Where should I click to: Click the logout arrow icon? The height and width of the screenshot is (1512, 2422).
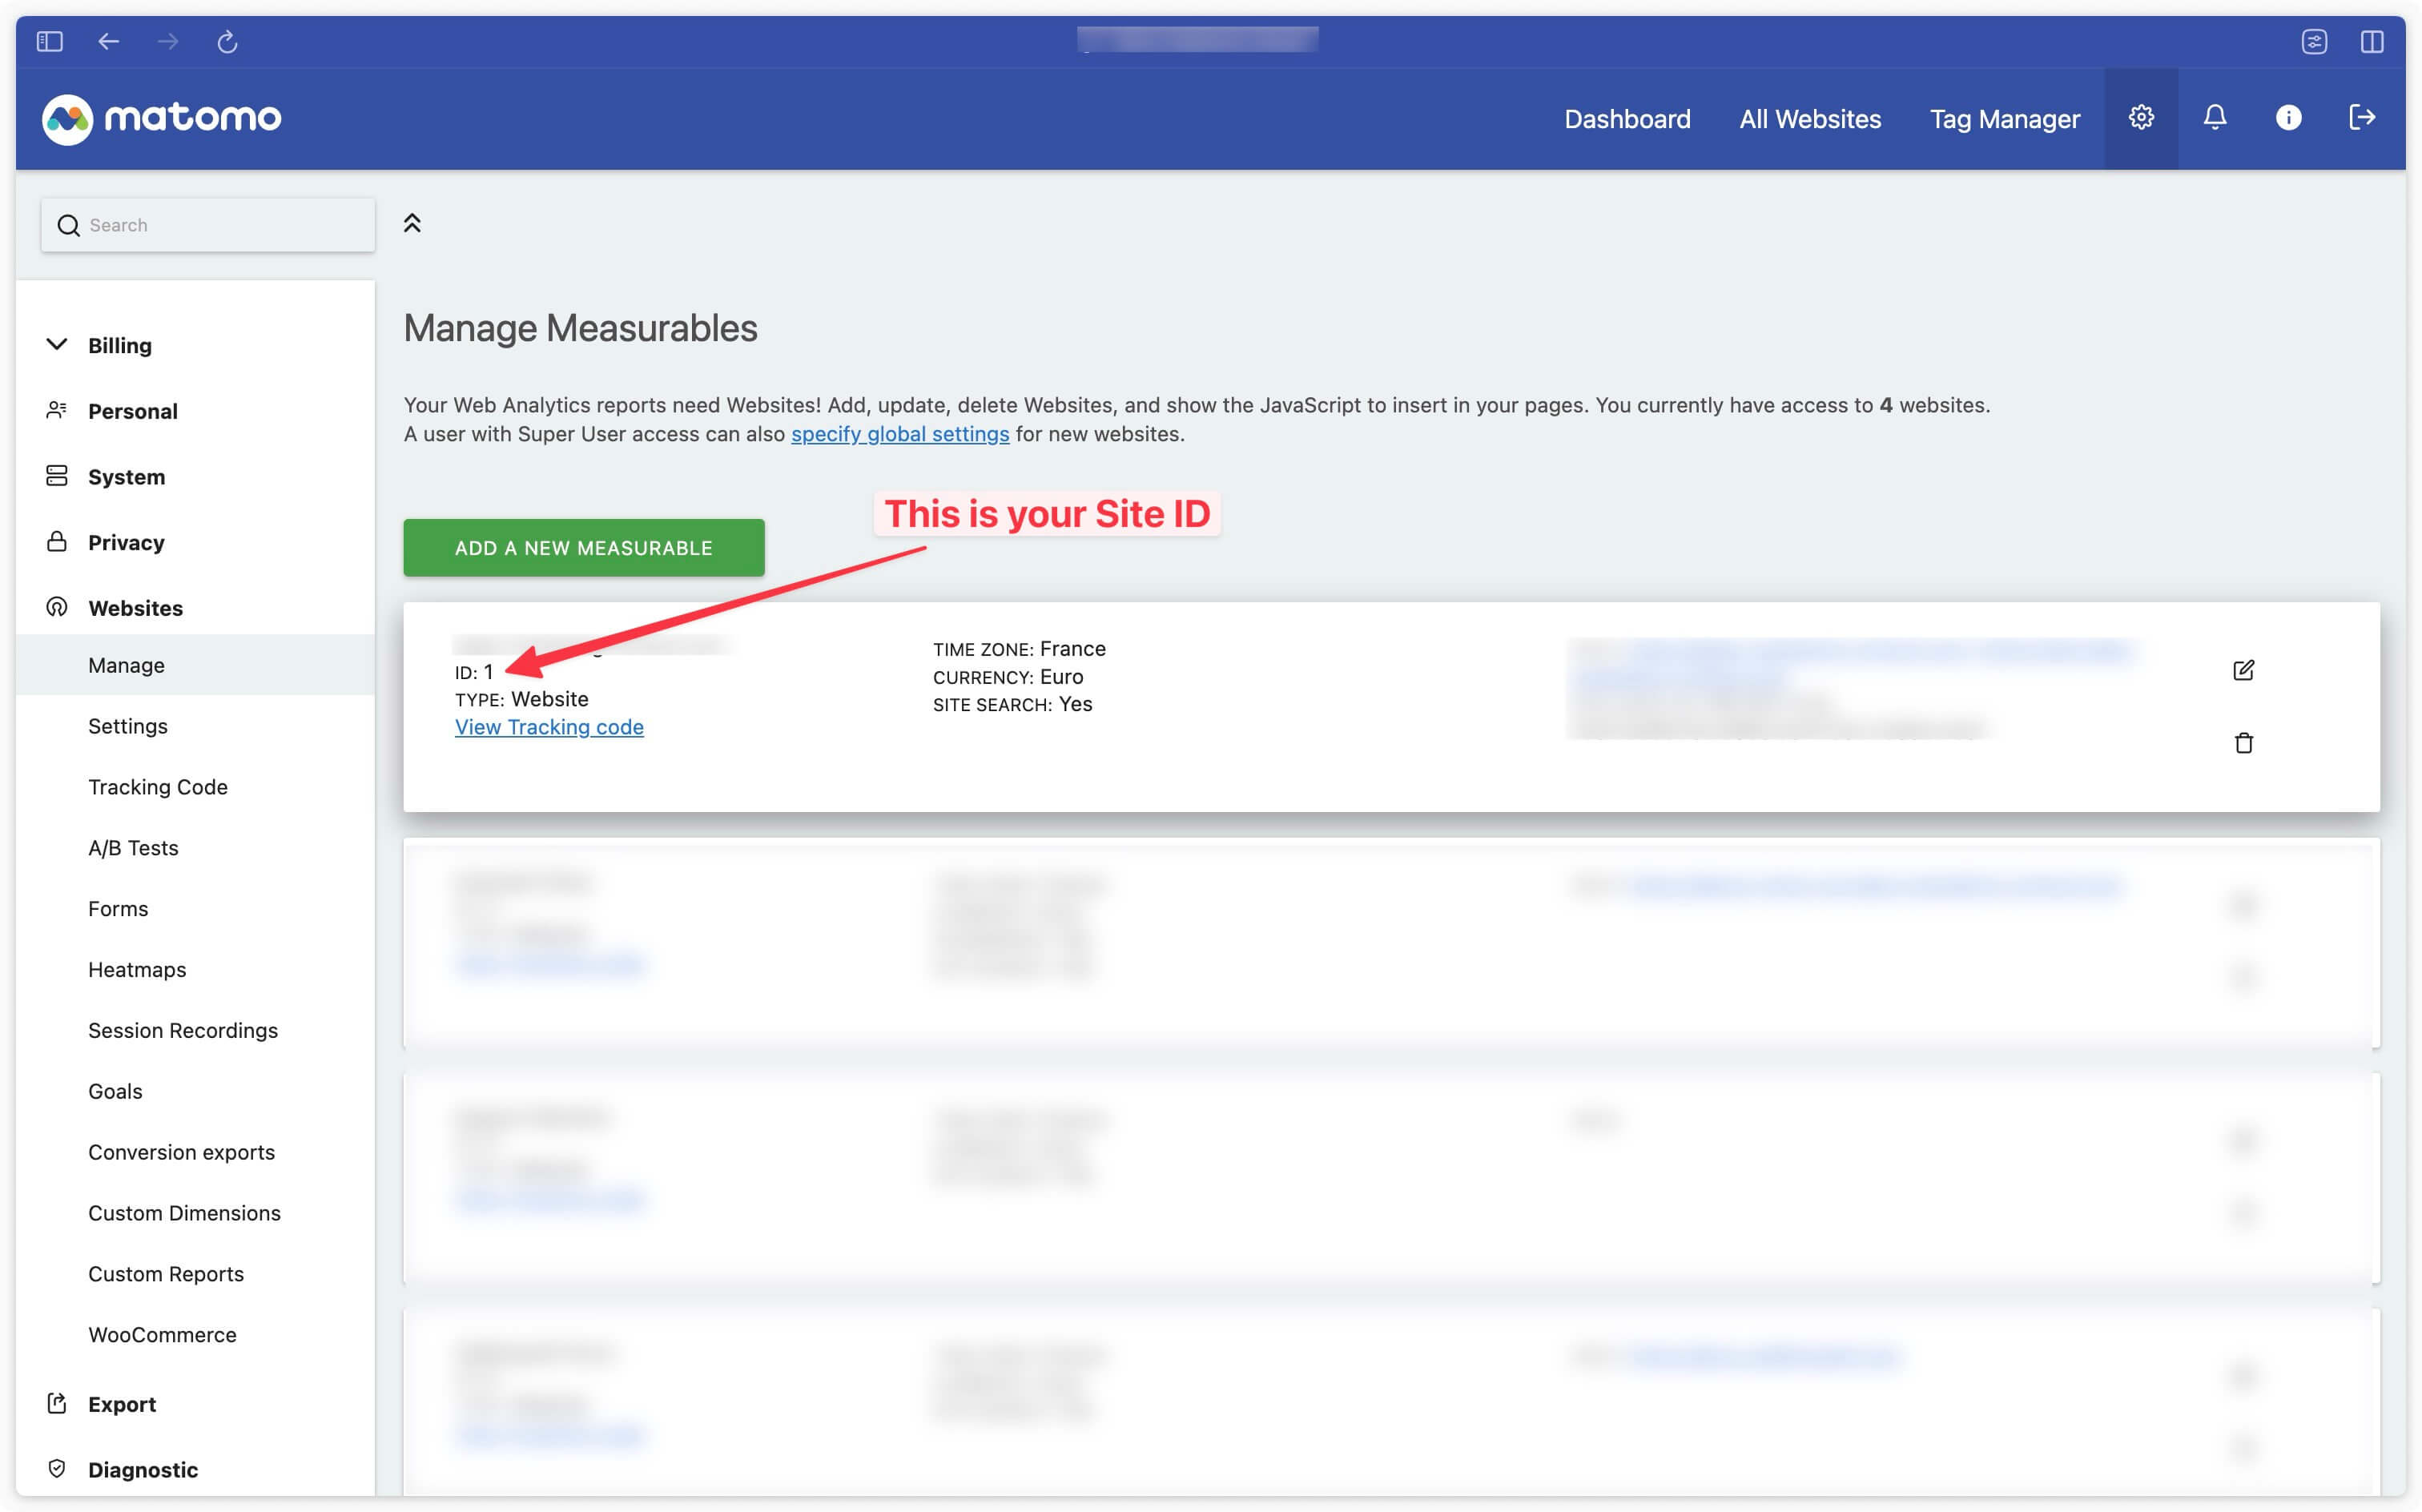pyautogui.click(x=2361, y=117)
